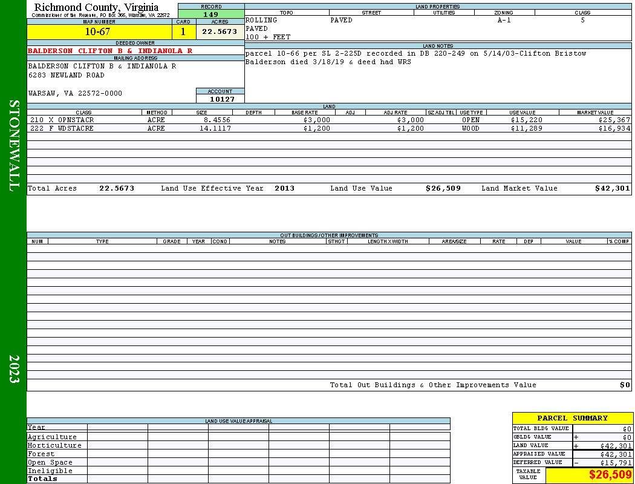Click OBLDG VALUE amount $0
The width and height of the screenshot is (635, 484).
point(627,437)
